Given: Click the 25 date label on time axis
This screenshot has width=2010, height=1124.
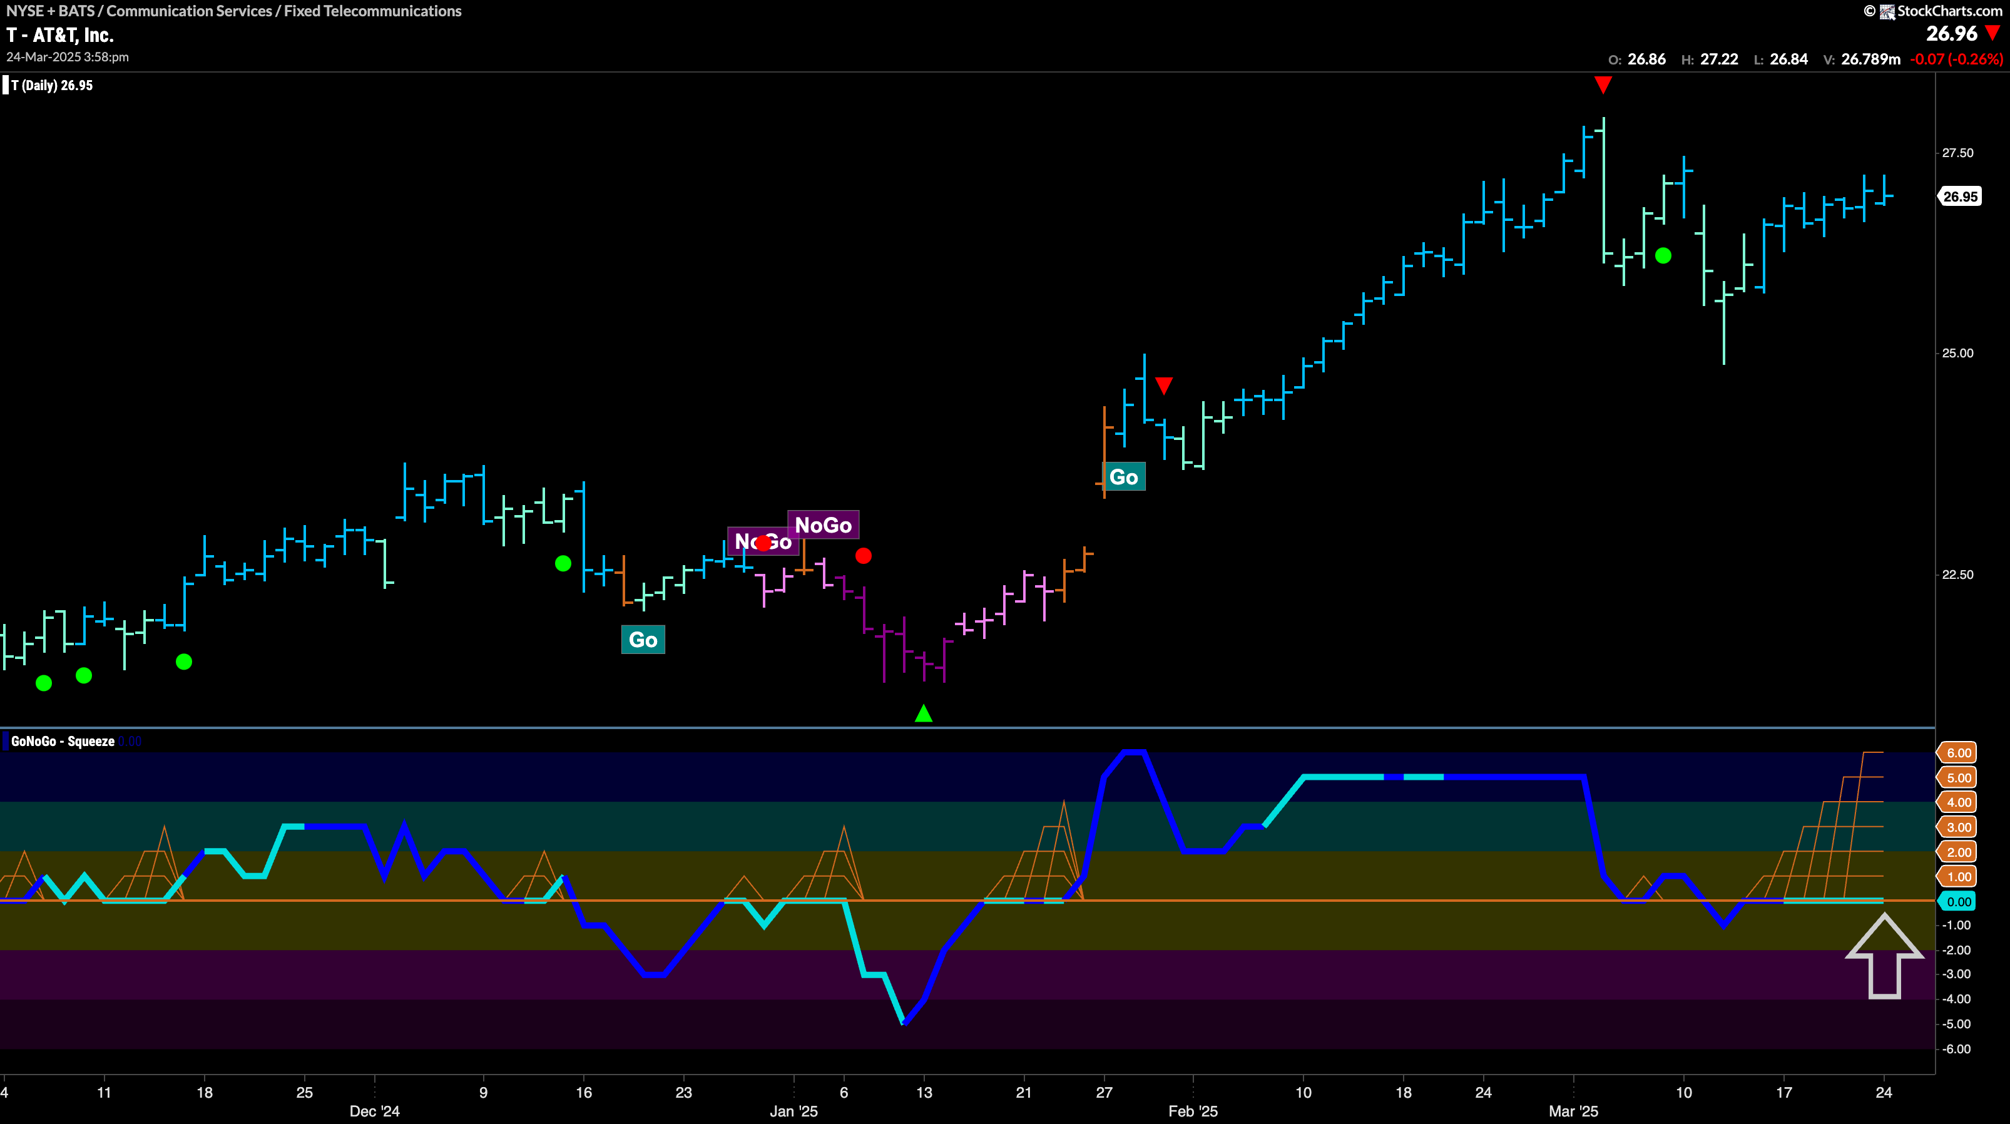Looking at the screenshot, I should click(304, 1092).
